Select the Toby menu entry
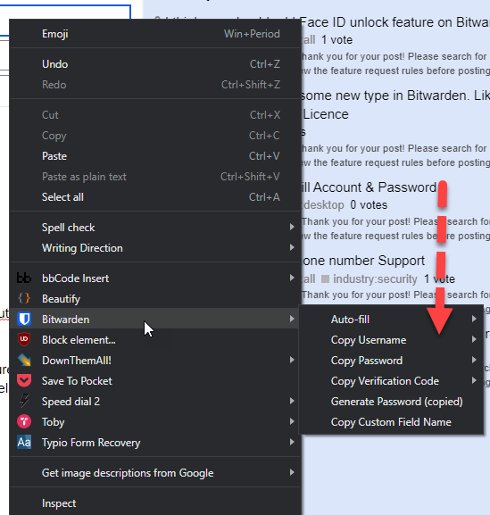The width and height of the screenshot is (490, 515). 155,421
